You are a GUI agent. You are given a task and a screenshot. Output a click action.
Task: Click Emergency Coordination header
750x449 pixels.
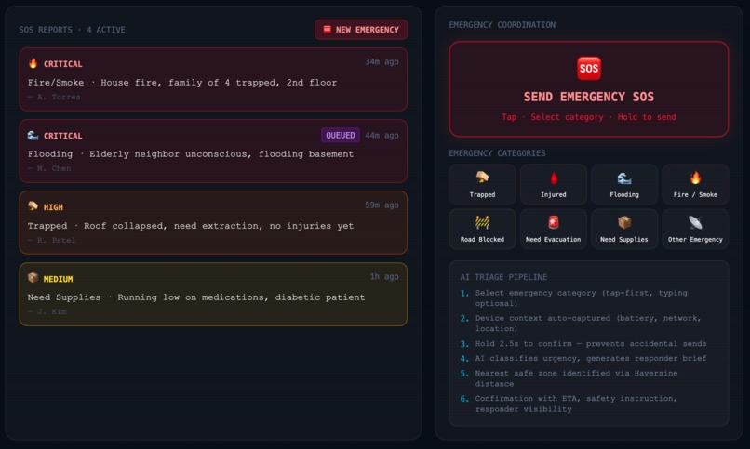point(502,25)
